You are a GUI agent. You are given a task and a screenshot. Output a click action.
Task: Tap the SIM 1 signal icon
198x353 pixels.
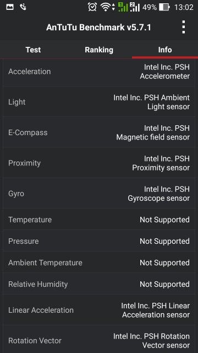[123, 7]
